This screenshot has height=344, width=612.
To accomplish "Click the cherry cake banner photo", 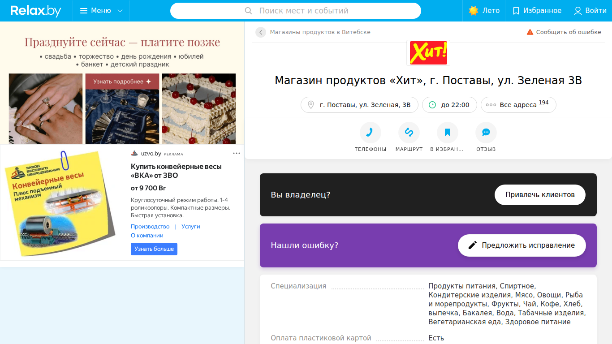I will tap(199, 108).
